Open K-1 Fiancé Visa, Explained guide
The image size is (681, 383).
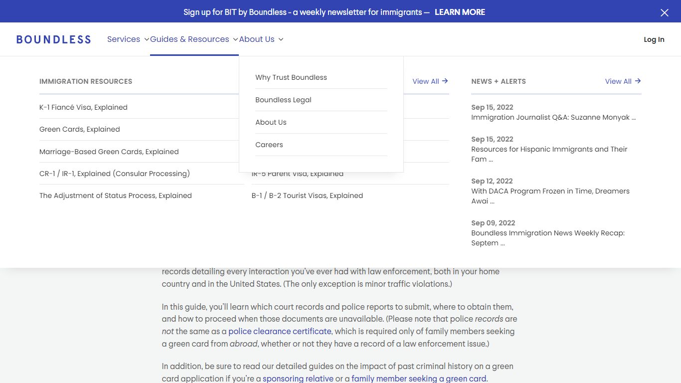(83, 107)
